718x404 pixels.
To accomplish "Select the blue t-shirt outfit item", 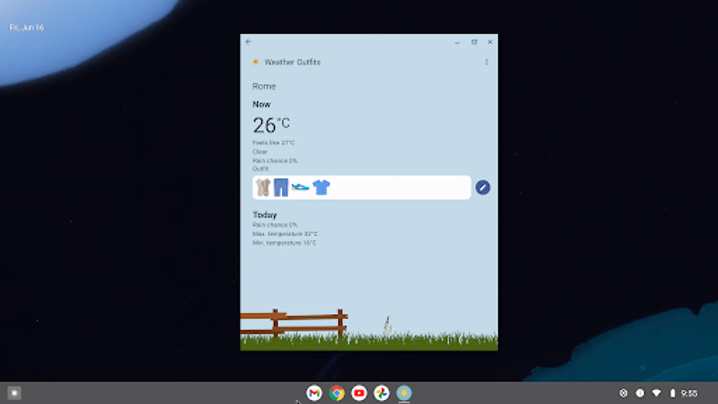I will [x=321, y=187].
